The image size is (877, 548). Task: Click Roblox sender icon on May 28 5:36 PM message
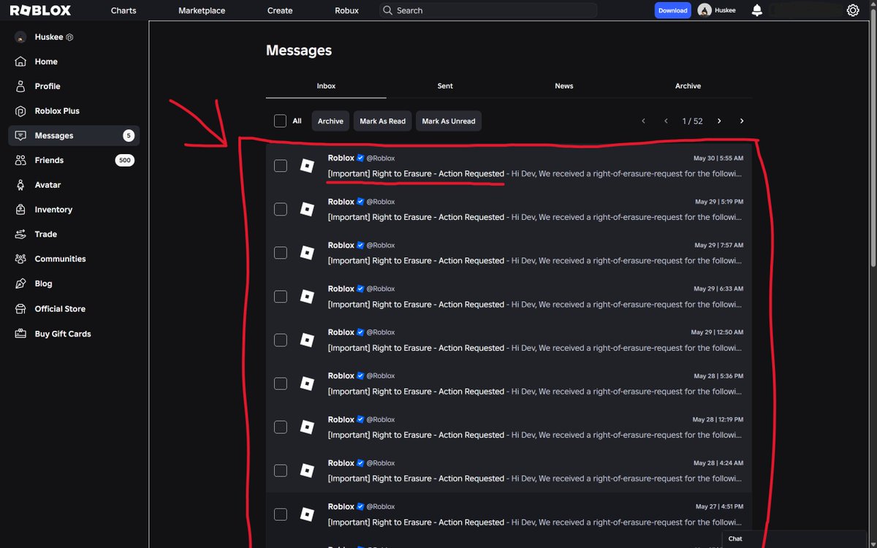pos(308,384)
